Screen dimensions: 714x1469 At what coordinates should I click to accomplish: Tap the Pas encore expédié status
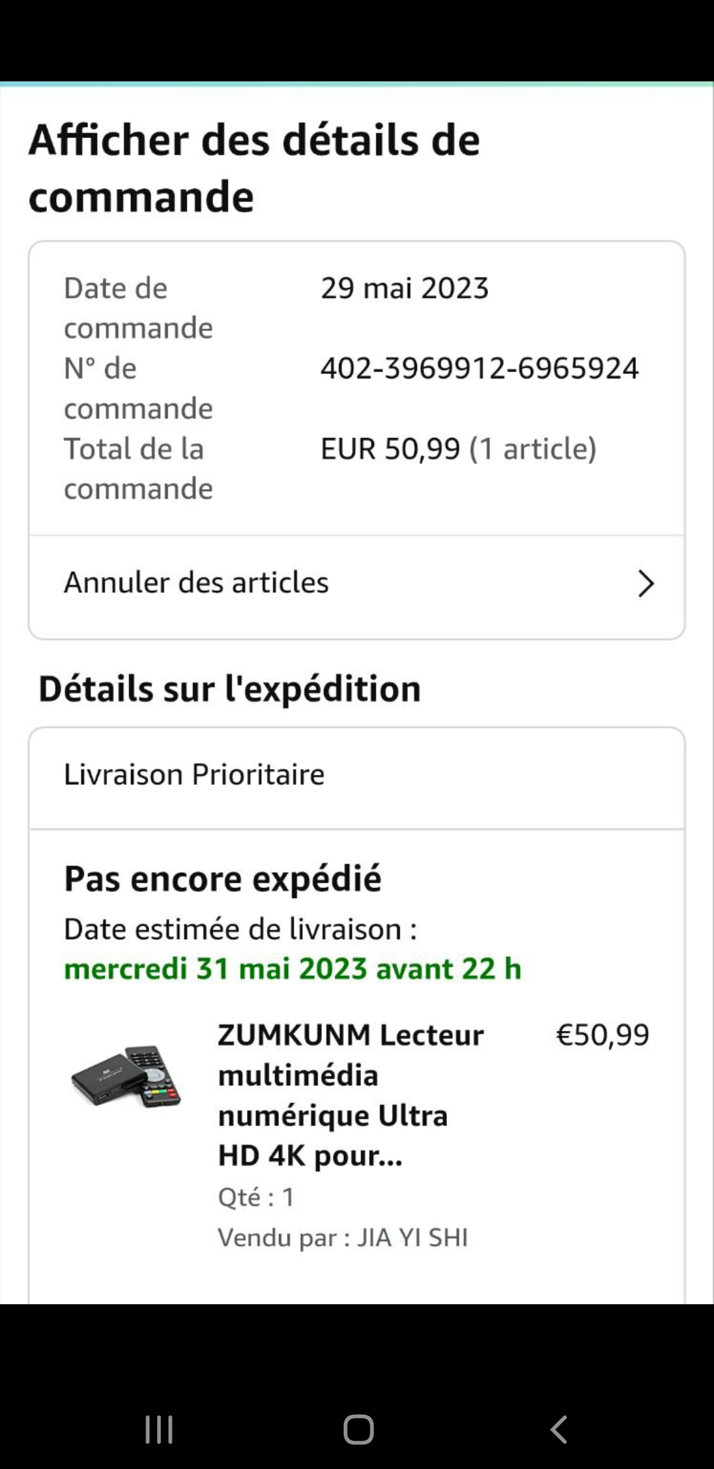click(x=223, y=879)
